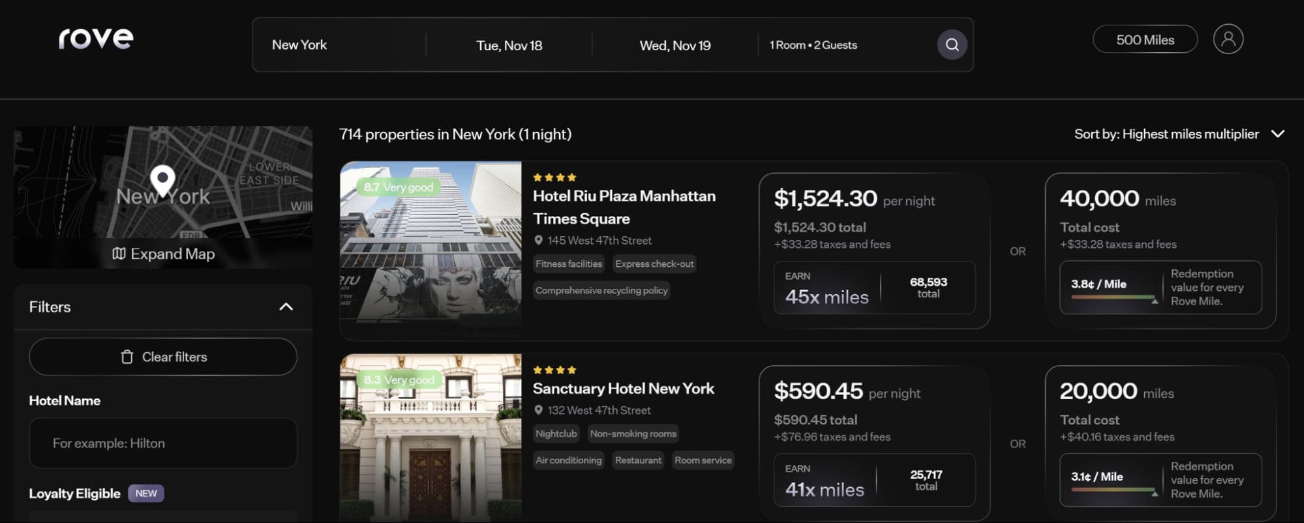Screen dimensions: 1304x523
Task: Click the 500 Miles balance button
Action: pos(1145,39)
